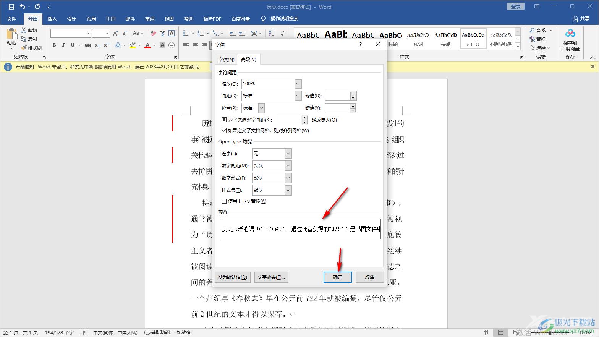Open font color red A swatch

click(147, 45)
